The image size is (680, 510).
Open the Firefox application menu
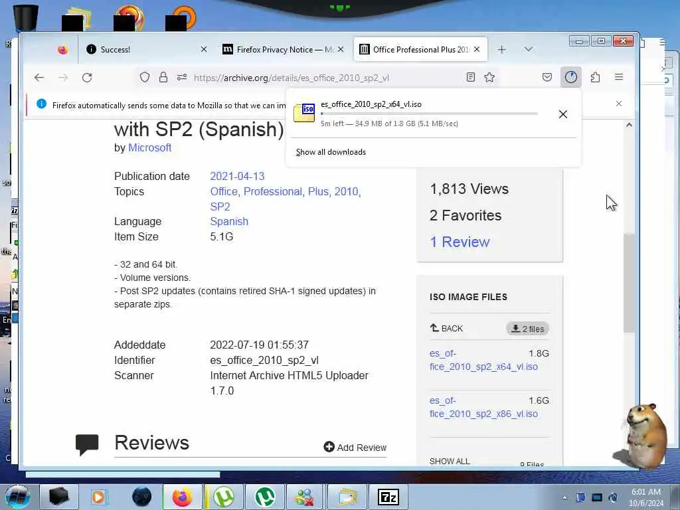(619, 77)
